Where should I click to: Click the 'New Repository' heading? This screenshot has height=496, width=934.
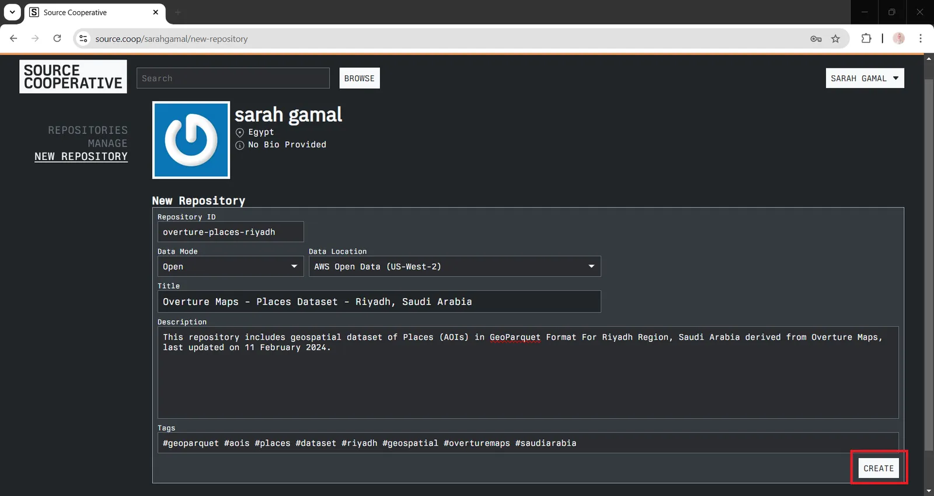click(198, 201)
